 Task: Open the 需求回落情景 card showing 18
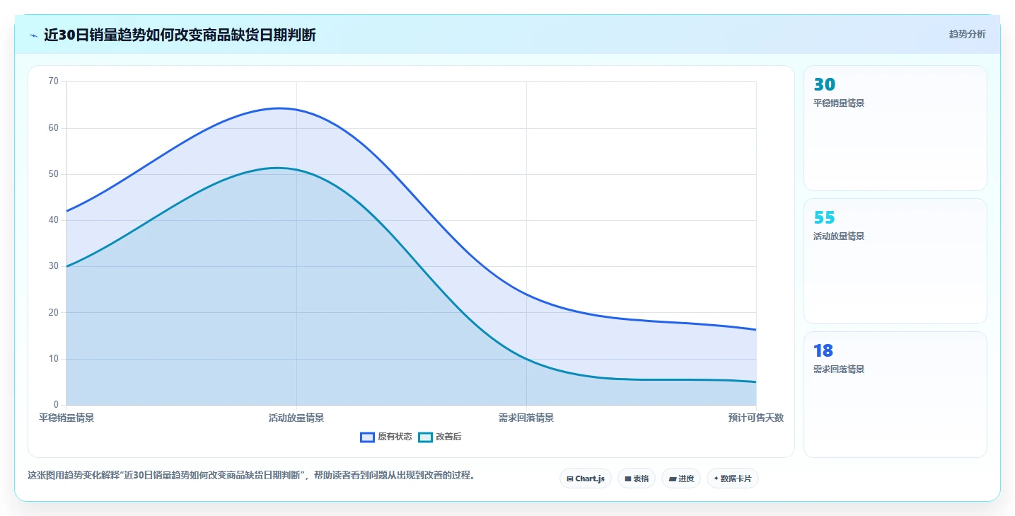click(x=895, y=394)
